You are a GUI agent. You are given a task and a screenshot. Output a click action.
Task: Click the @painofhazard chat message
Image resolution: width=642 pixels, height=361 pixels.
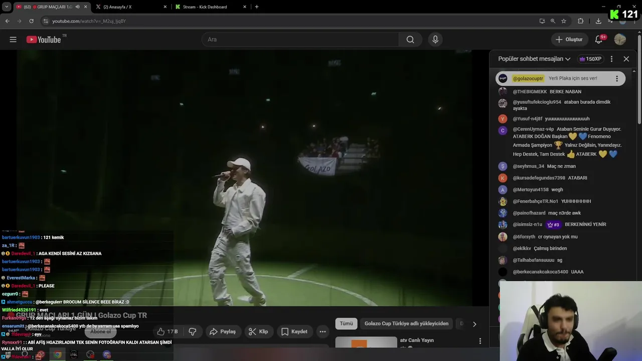click(x=547, y=213)
